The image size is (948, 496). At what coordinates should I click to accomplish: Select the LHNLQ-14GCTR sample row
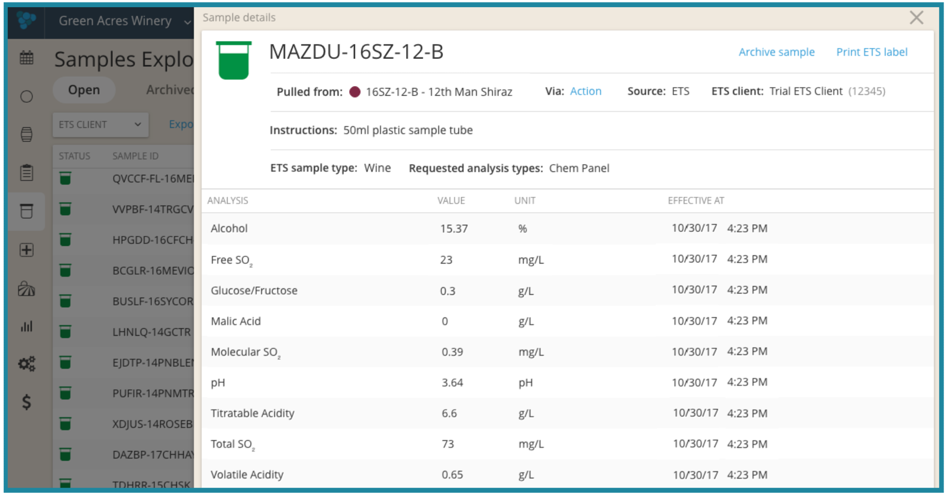point(151,332)
